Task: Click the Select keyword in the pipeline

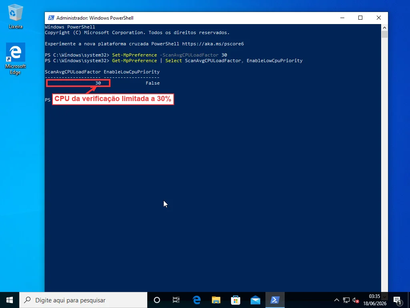Action: [x=174, y=61]
